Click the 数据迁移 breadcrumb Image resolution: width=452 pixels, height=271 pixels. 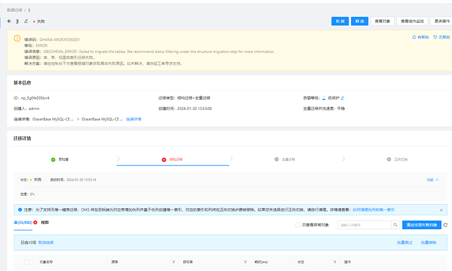click(x=14, y=10)
